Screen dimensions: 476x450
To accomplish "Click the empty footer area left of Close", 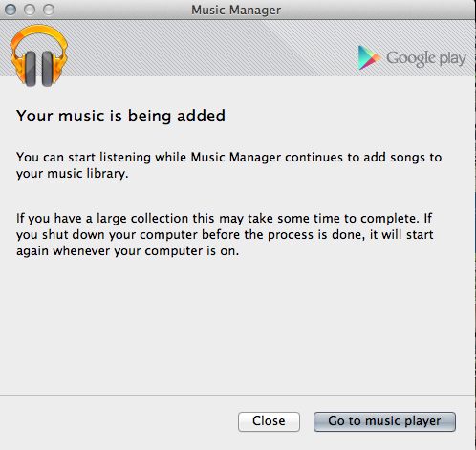I will (118, 422).
